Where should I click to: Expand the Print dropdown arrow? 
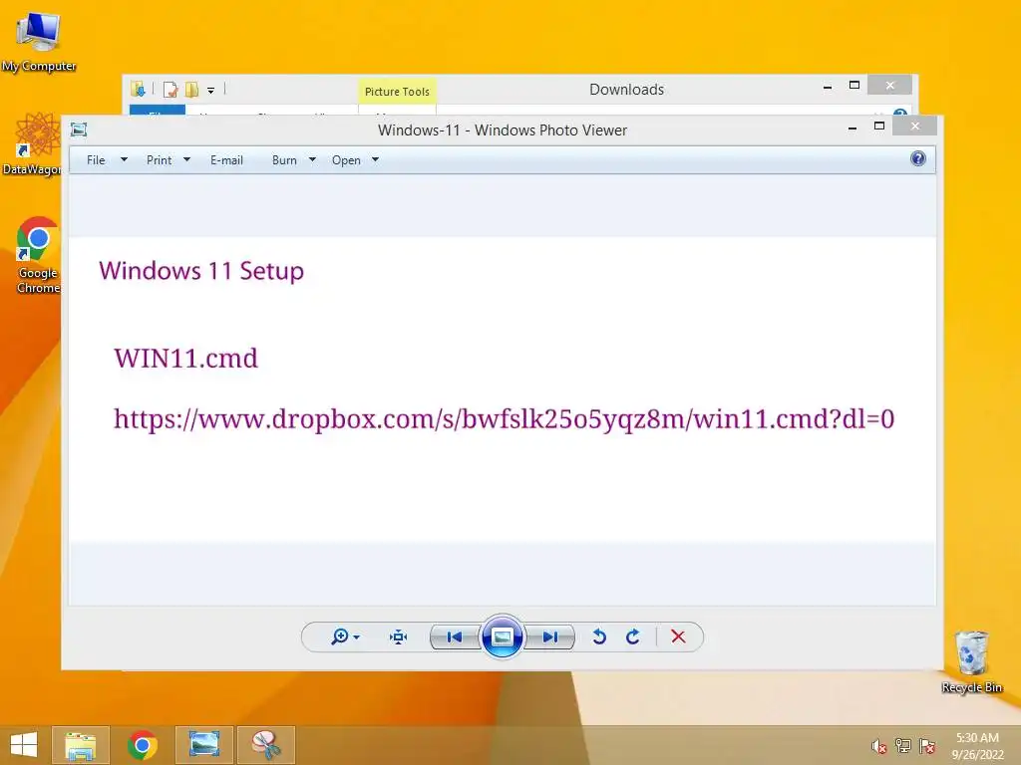pyautogui.click(x=186, y=160)
